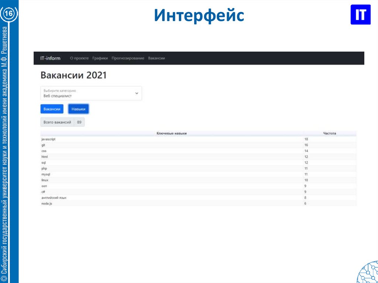The image size is (378, 283).
Task: Click the Всего вакансий 89 badge
Action: [62, 122]
